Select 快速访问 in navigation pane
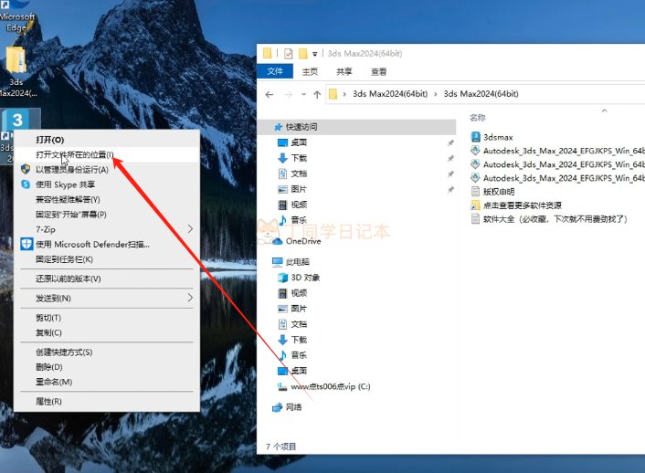 [x=301, y=127]
